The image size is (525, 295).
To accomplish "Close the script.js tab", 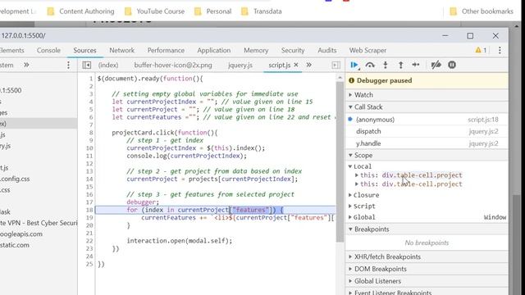I will click(296, 65).
